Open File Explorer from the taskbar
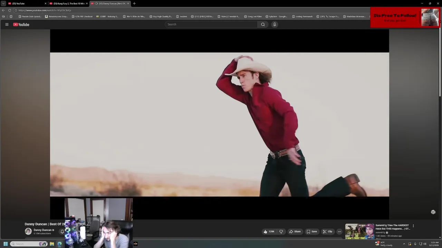 [52, 244]
